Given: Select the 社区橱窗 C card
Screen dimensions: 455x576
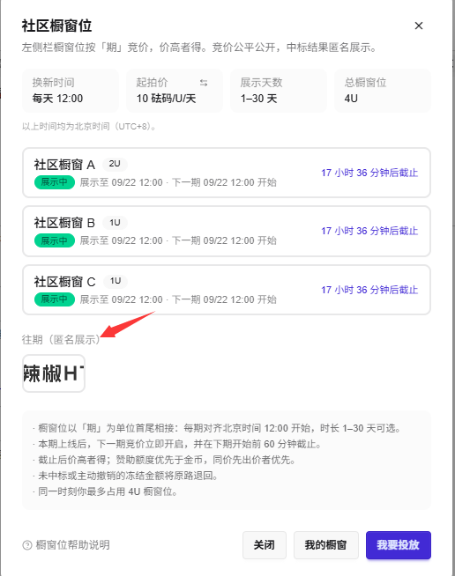Looking at the screenshot, I should click(227, 290).
